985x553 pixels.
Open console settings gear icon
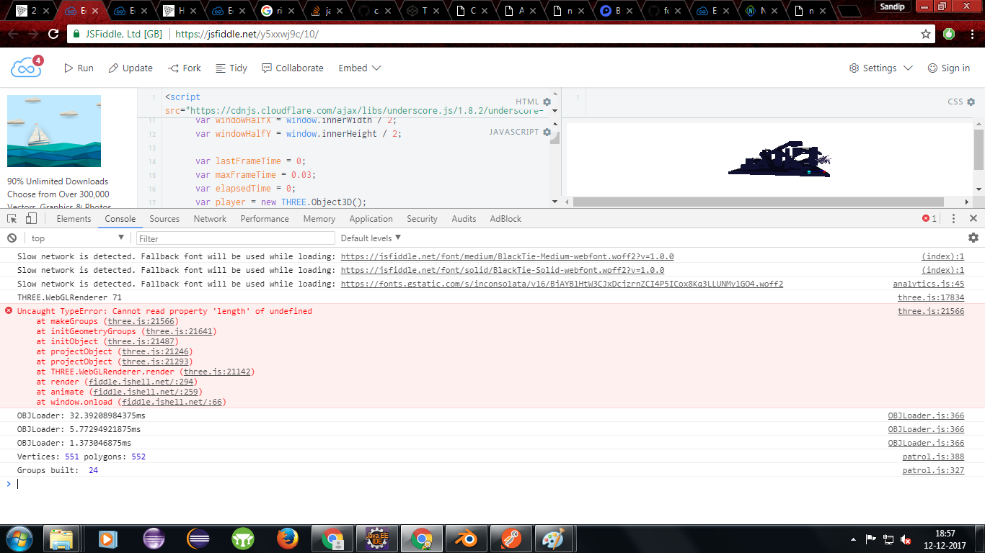[973, 238]
